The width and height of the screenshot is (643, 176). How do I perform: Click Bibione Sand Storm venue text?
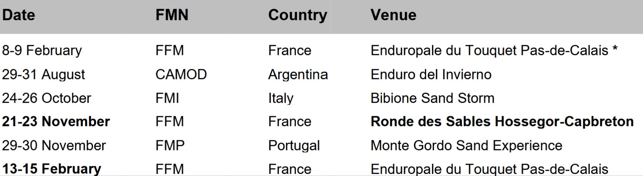(x=432, y=98)
